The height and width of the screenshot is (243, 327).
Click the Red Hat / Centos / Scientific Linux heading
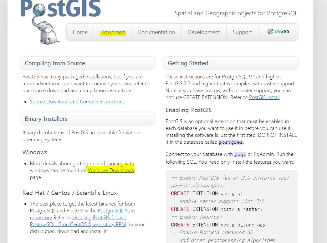pos(70,193)
